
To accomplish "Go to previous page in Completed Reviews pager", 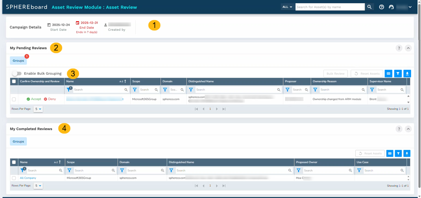I will coord(203,186).
